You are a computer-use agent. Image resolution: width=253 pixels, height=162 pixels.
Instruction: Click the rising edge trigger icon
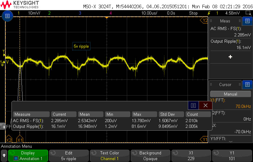pos(209,13)
